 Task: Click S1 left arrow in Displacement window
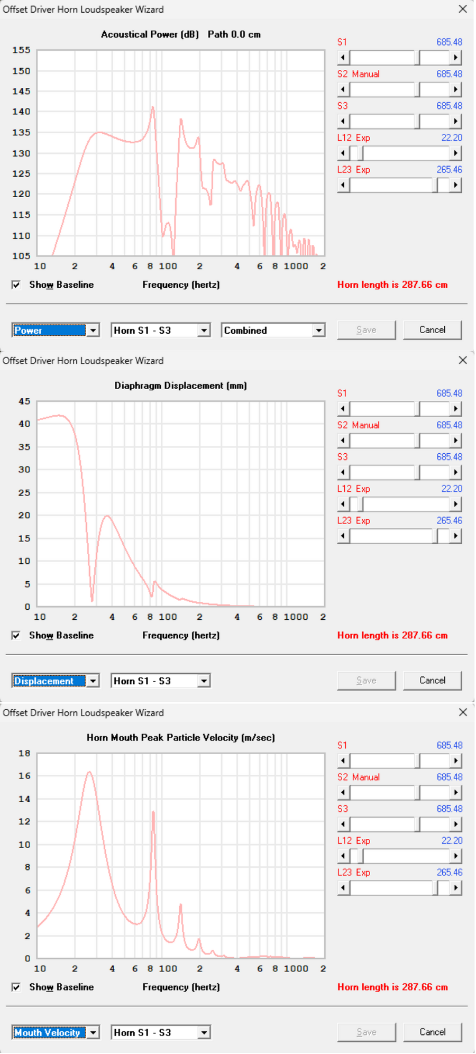343,408
